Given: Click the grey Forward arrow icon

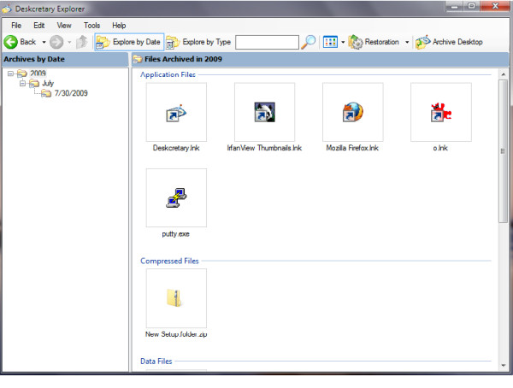Looking at the screenshot, I should pos(56,42).
